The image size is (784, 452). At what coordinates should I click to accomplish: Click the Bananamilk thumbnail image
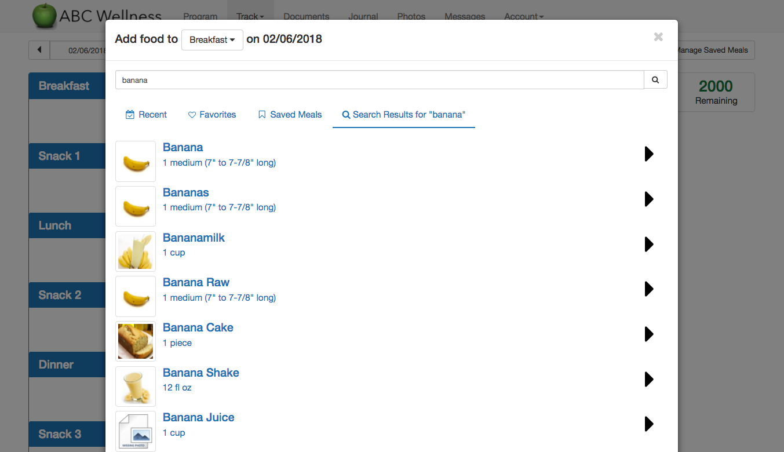pyautogui.click(x=136, y=251)
